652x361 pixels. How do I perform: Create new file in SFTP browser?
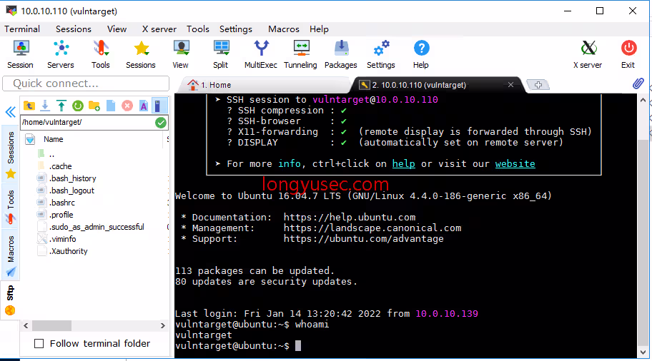tap(111, 106)
